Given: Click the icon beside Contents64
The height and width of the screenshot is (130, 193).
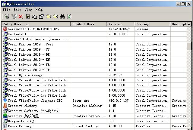Looking at the screenshot, I should [5, 34].
